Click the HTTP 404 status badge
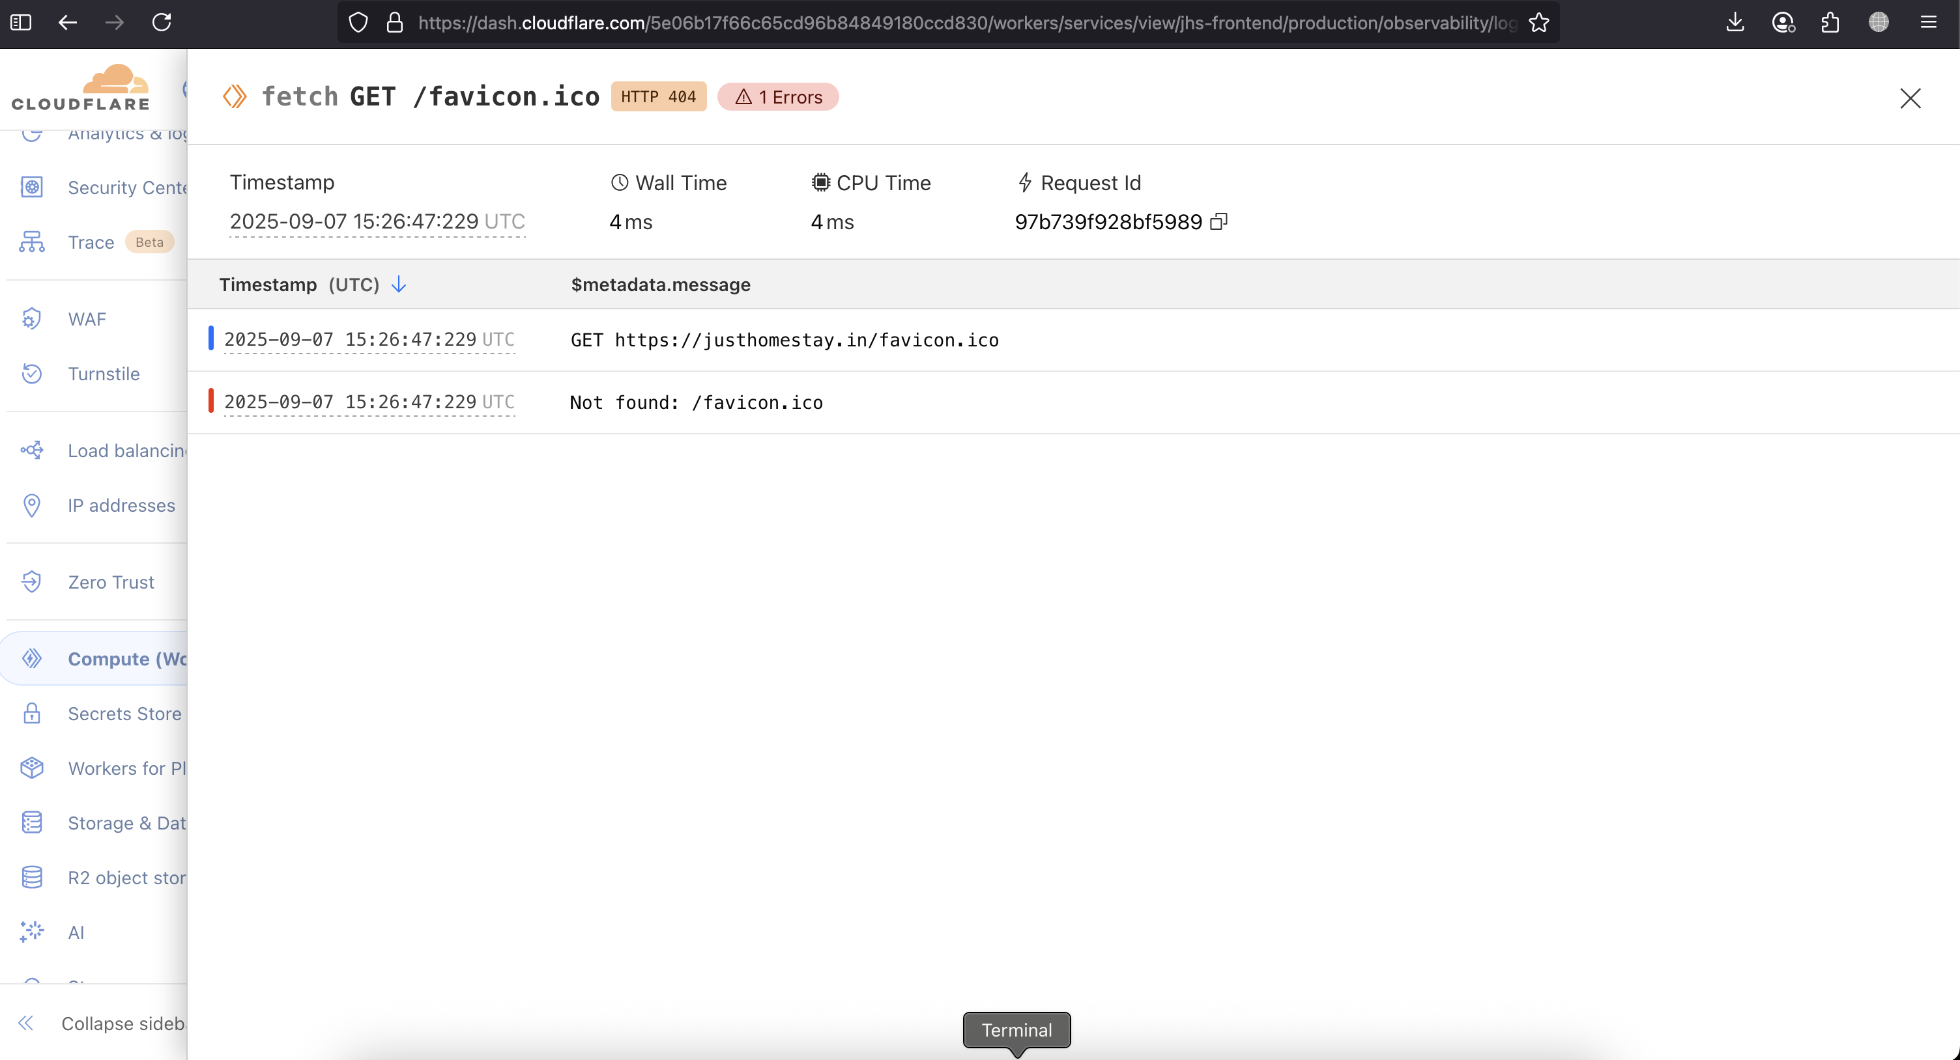Screen dimensions: 1960x1060 pyautogui.click(x=658, y=96)
